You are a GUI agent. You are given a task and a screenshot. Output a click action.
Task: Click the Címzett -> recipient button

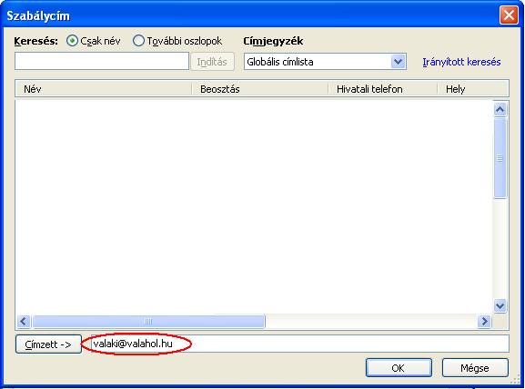pyautogui.click(x=48, y=344)
